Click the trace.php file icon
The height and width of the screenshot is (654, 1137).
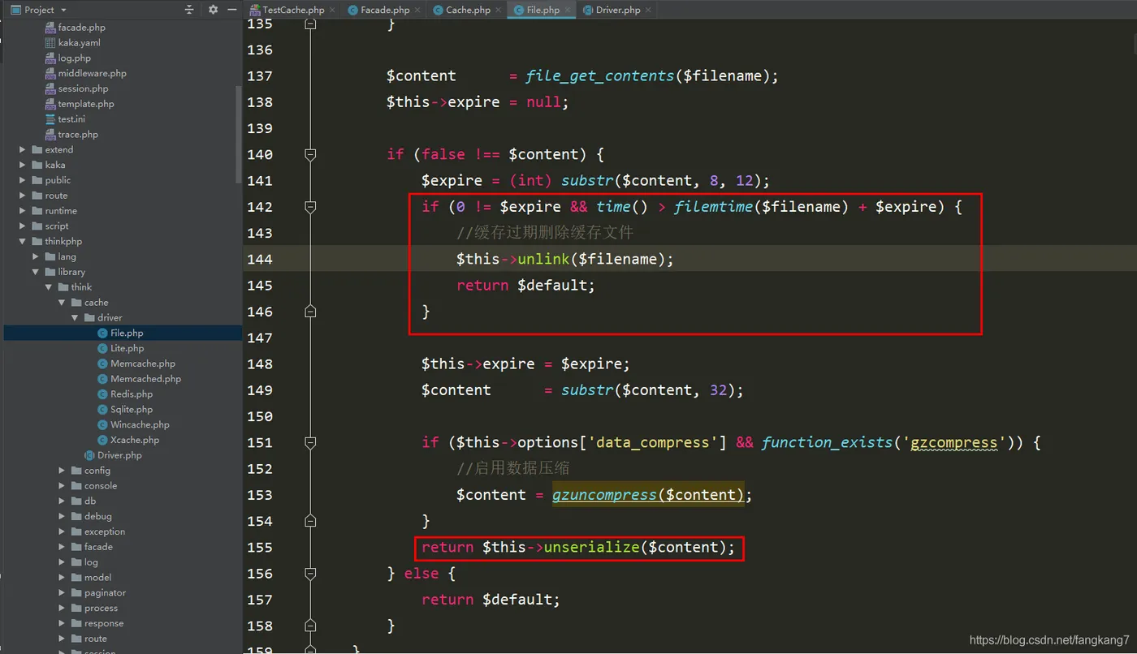click(x=50, y=135)
